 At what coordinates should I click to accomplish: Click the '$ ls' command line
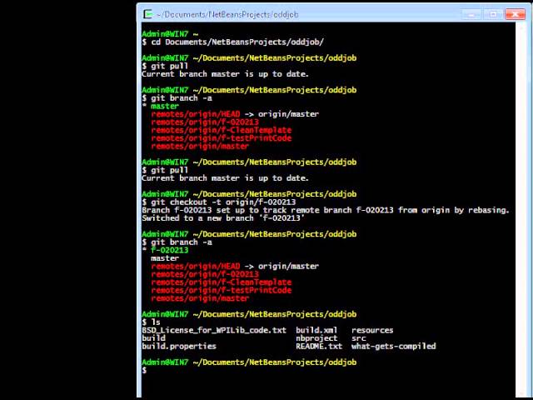(152, 322)
